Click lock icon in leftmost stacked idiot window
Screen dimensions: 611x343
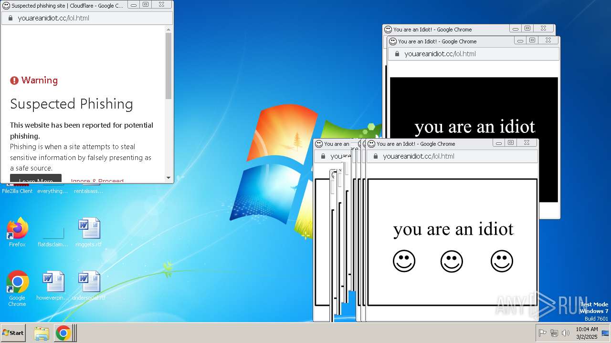[323, 156]
